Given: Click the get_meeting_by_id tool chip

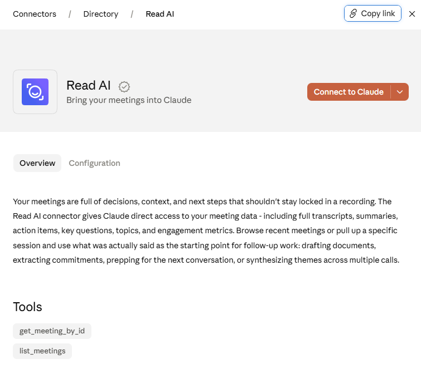Looking at the screenshot, I should [52, 331].
